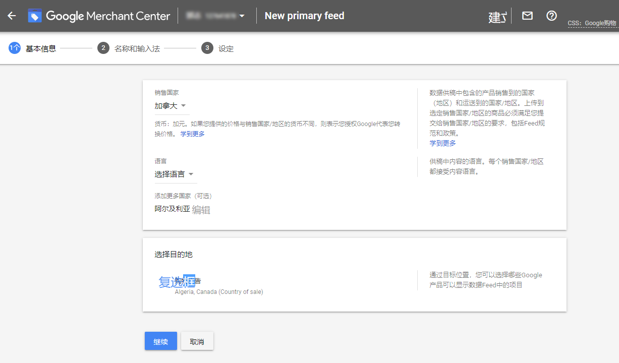This screenshot has width=619, height=363.
Task: Click the step 2 circle icon
Action: [103, 48]
